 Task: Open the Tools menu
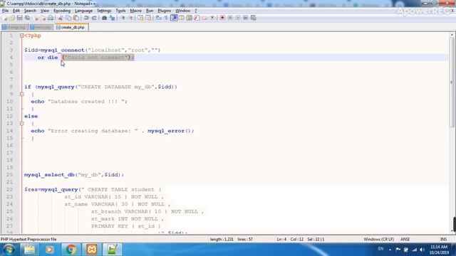[x=120, y=11]
